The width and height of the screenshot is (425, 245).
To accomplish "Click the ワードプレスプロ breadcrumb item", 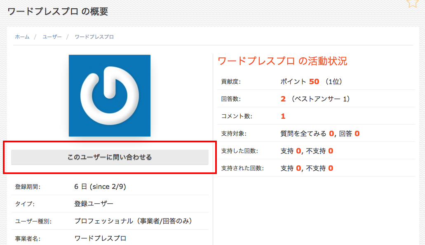I will click(94, 37).
